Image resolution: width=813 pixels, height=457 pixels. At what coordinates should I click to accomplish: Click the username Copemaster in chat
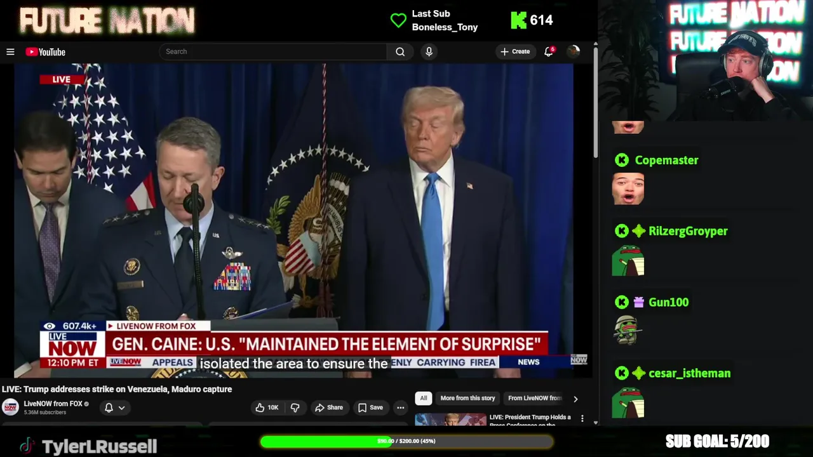point(666,161)
